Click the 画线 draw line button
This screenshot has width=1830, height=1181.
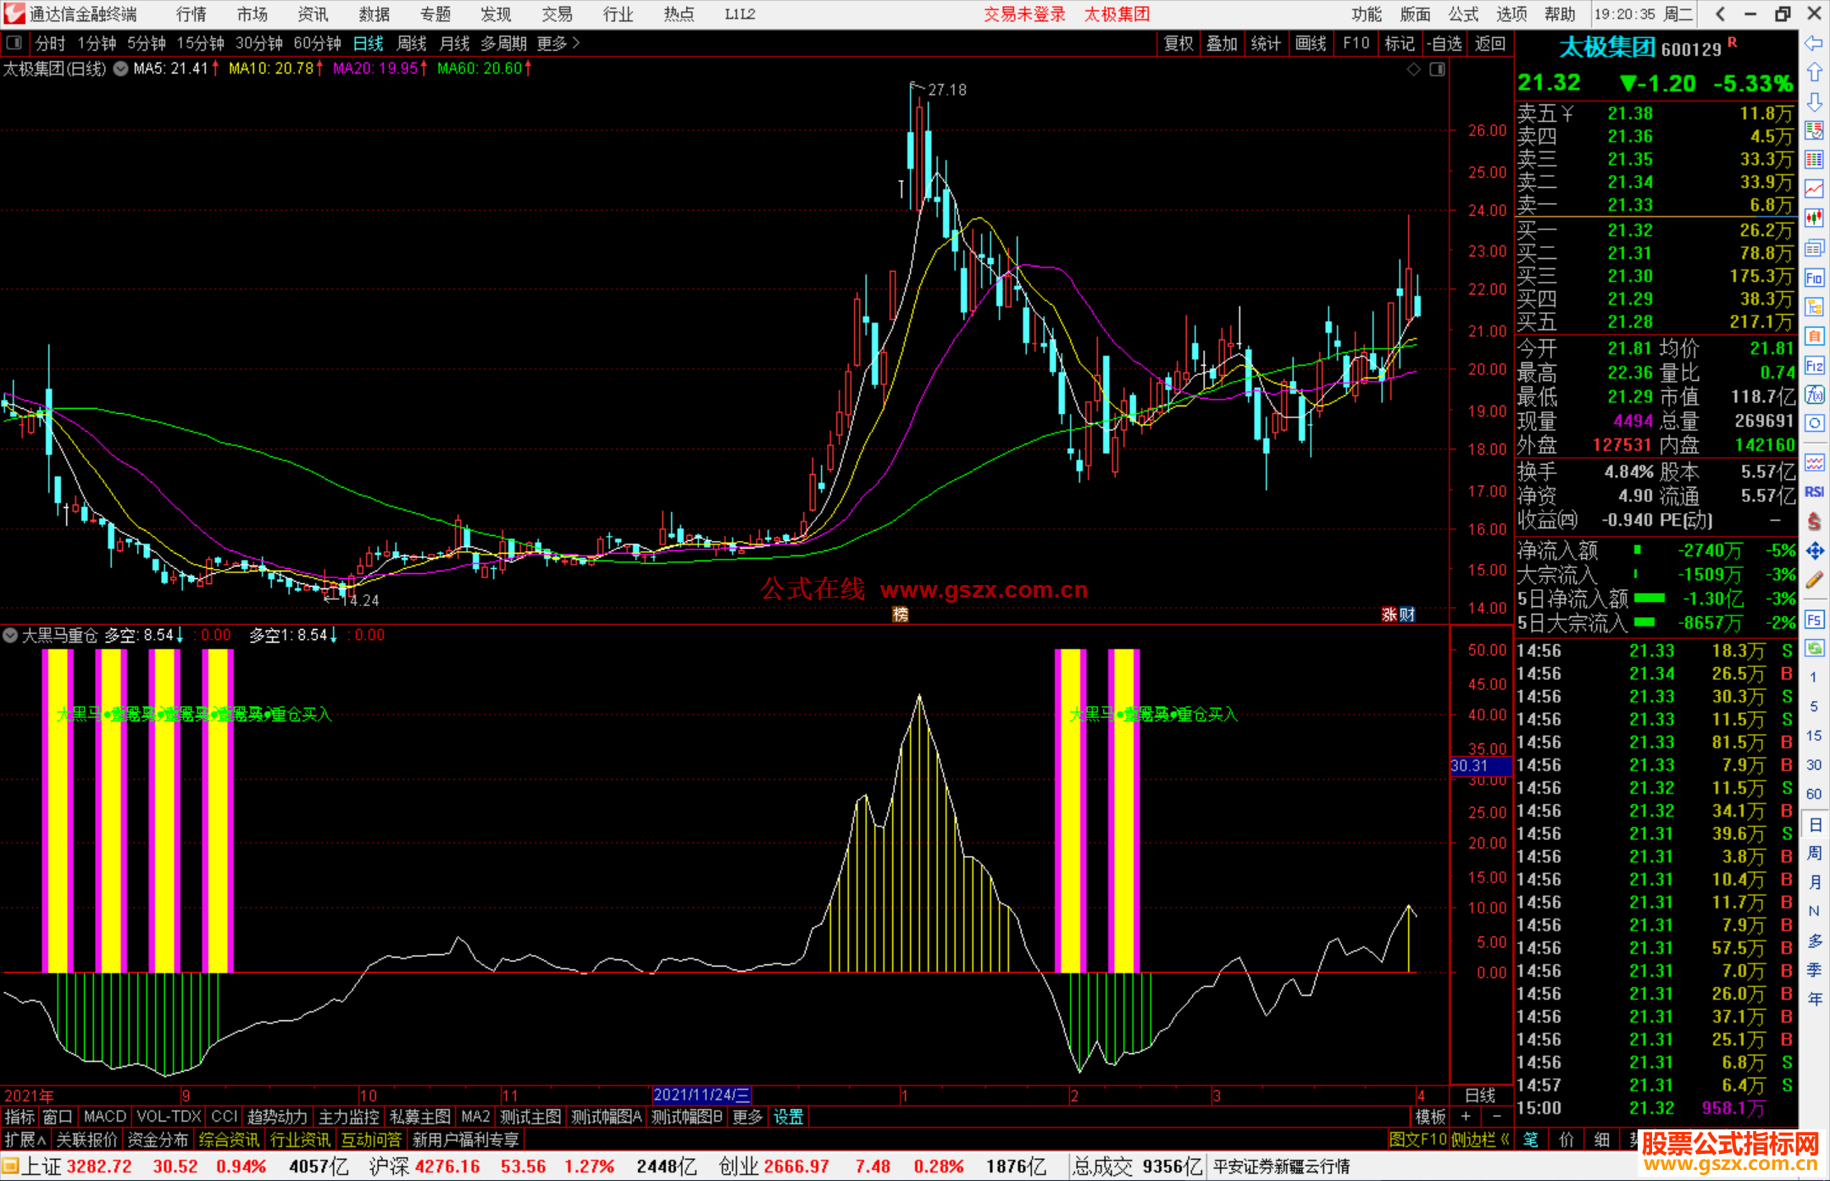[x=1311, y=43]
